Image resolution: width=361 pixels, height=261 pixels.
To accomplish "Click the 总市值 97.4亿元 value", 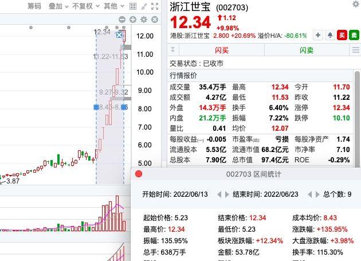I will [275, 160].
